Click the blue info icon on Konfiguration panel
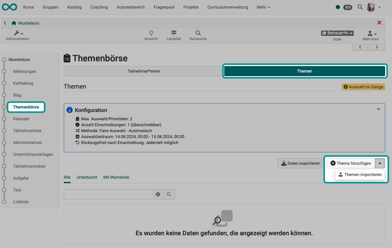 pos(69,110)
